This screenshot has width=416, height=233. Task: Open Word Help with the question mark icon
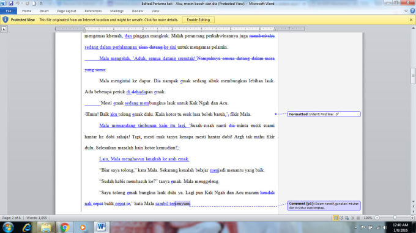[412, 11]
